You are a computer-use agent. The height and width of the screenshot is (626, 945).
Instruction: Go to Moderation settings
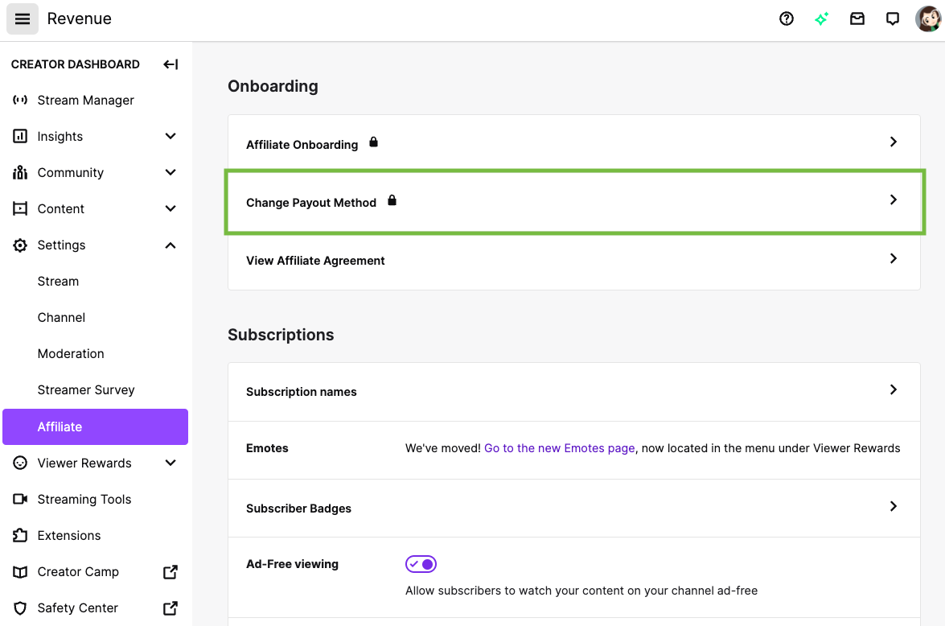coord(71,354)
